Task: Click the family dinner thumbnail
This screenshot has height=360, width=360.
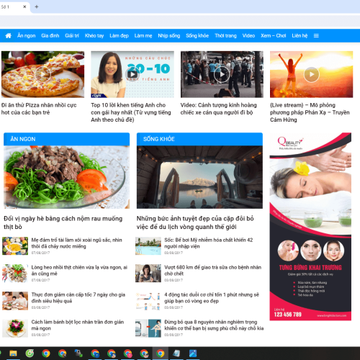Action: click(15, 301)
